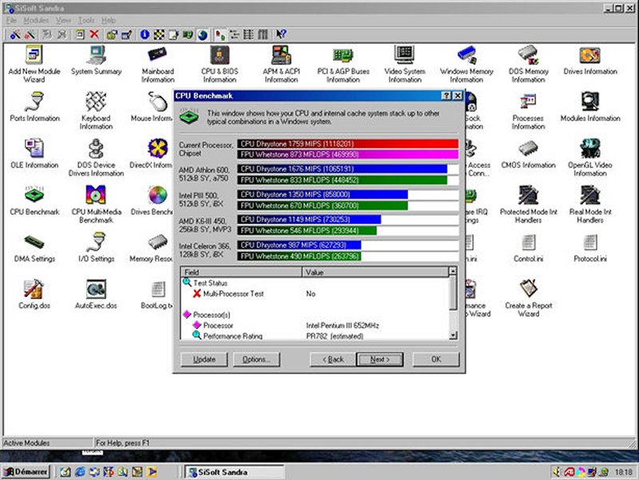Click the context help arrow toolbar icon
This screenshot has height=480, width=639.
click(281, 34)
